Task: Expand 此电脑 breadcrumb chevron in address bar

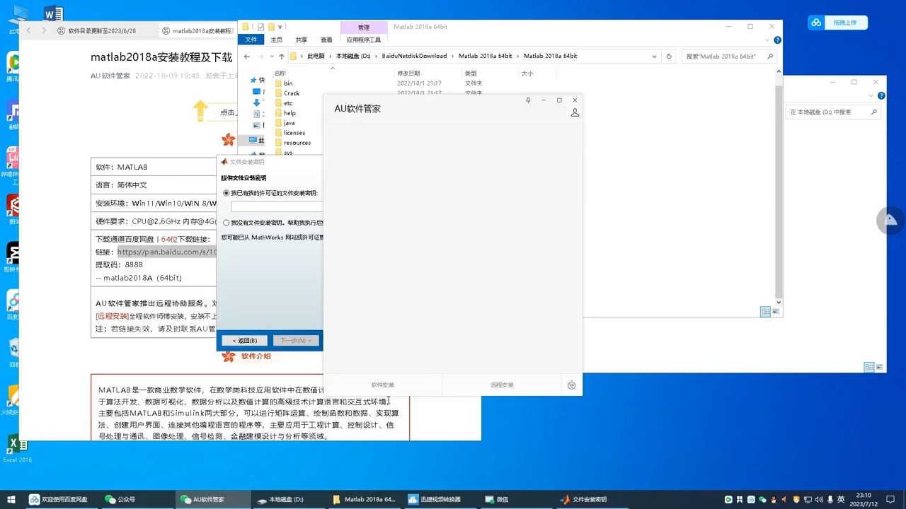Action: pos(329,56)
